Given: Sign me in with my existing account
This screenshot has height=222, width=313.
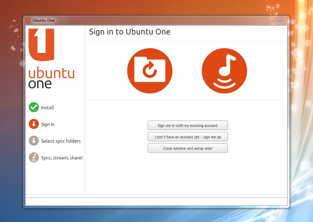Looking at the screenshot, I should click(x=188, y=125).
